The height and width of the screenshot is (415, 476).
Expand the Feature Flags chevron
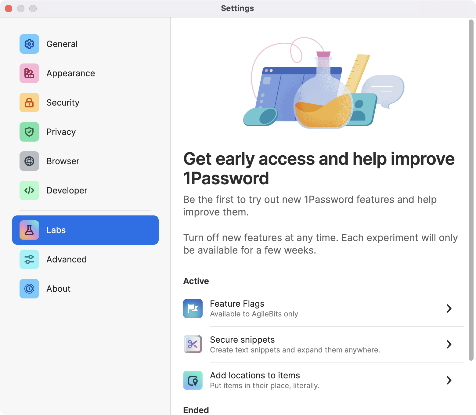(x=449, y=309)
